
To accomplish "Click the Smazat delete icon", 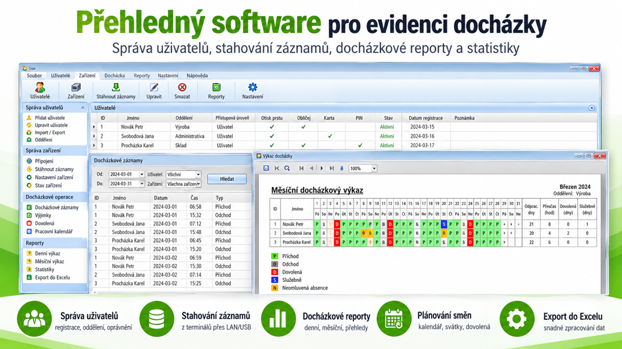I will [x=182, y=87].
